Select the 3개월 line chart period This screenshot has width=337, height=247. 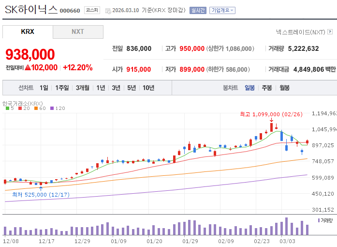point(83,88)
